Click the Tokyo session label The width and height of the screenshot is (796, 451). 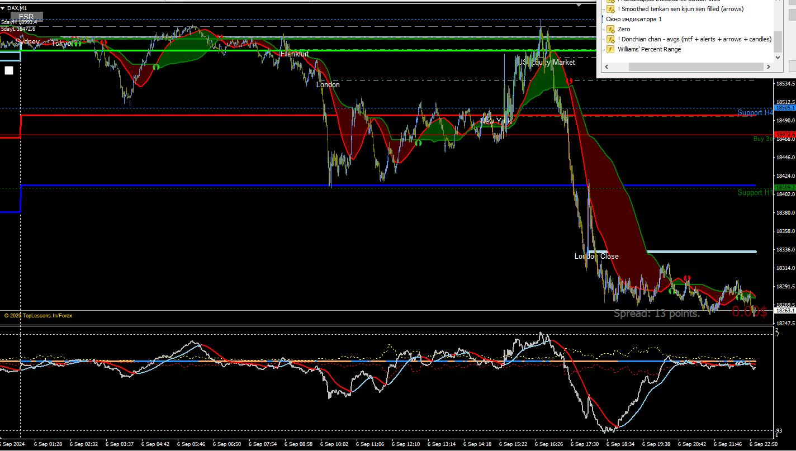61,42
